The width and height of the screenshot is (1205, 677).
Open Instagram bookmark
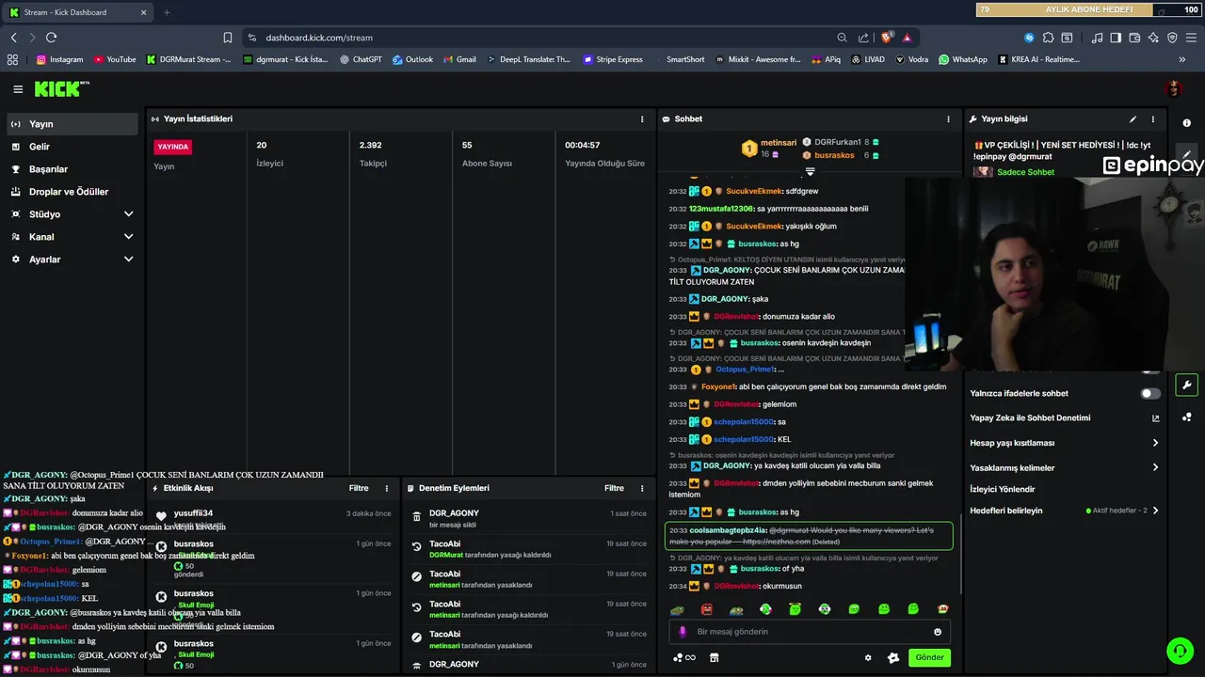(59, 59)
